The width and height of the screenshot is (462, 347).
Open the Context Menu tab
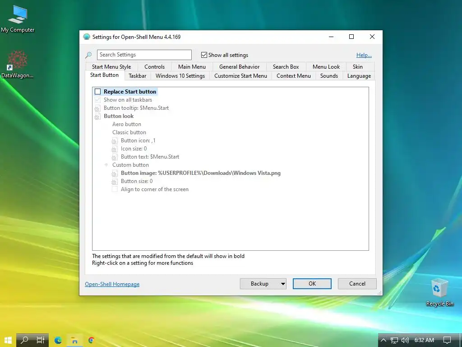(293, 76)
